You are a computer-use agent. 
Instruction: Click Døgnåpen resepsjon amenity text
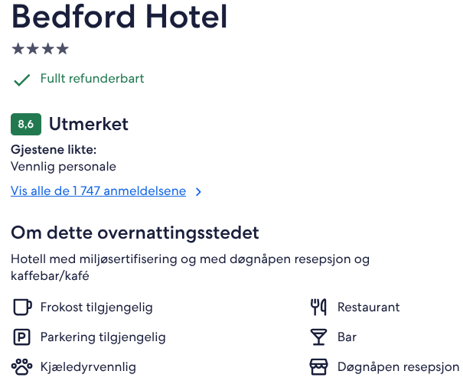[x=399, y=367]
